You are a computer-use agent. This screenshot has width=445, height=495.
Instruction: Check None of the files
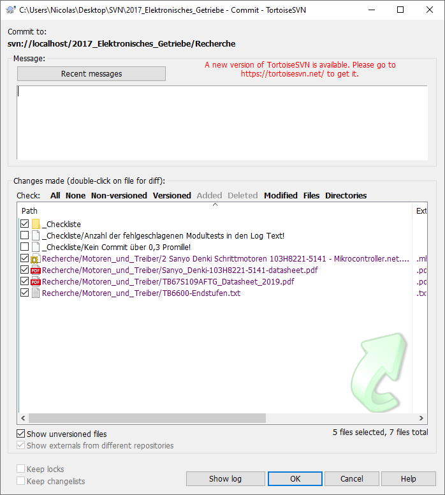point(75,196)
